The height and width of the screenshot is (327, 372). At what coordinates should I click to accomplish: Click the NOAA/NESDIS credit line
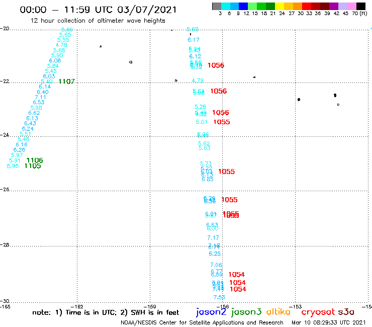(202, 323)
